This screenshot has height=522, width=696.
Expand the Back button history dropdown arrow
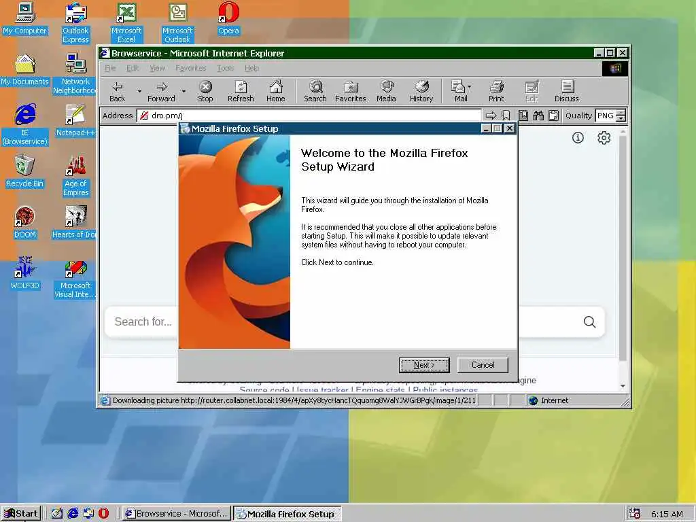click(139, 92)
